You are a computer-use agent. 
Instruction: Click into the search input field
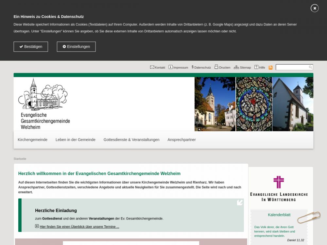coord(292,67)
